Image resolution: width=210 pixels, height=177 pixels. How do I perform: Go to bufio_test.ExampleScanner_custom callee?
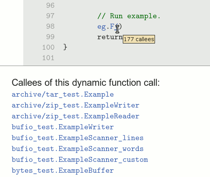(80, 160)
